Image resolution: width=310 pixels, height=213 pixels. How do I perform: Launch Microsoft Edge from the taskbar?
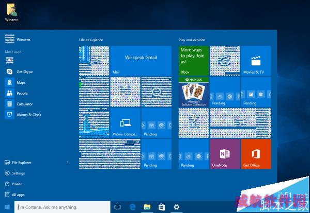tap(132, 207)
